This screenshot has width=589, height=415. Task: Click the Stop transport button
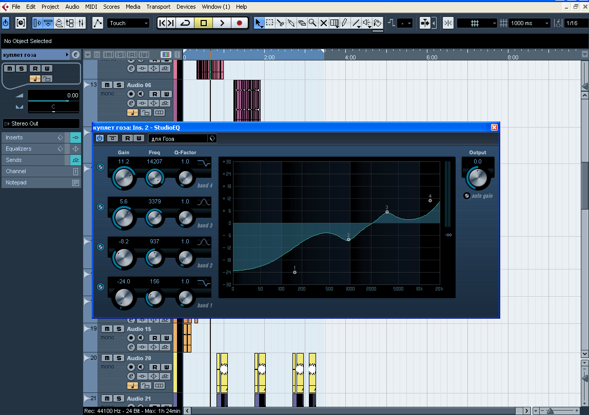pos(204,23)
